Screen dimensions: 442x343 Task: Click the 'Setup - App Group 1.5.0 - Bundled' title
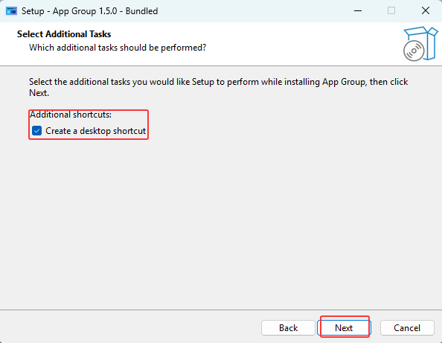[89, 11]
